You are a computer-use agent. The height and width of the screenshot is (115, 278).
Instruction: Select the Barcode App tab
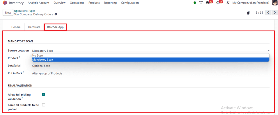[x=55, y=27]
